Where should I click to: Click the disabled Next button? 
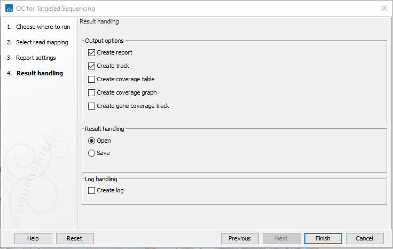[281, 238]
